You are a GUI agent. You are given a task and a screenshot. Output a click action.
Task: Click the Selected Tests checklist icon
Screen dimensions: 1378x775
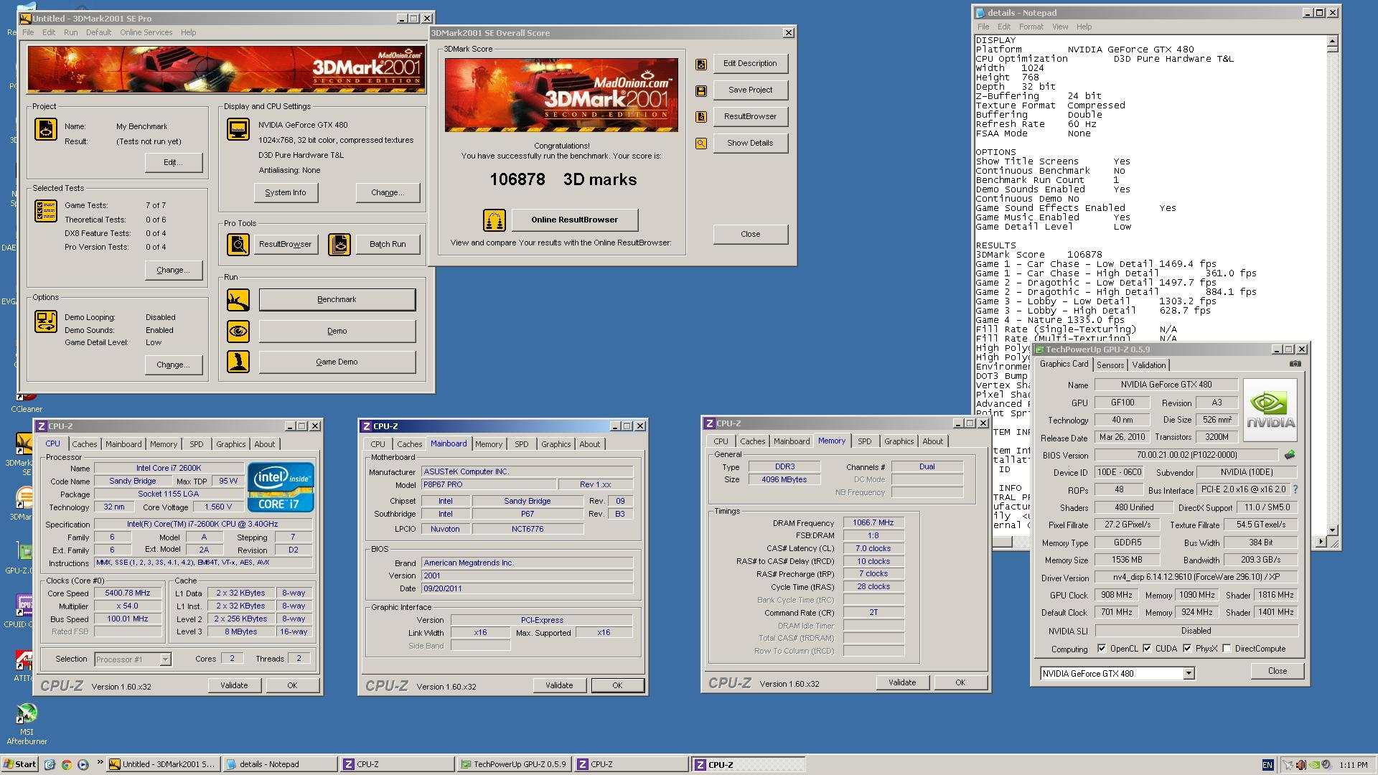(x=46, y=211)
